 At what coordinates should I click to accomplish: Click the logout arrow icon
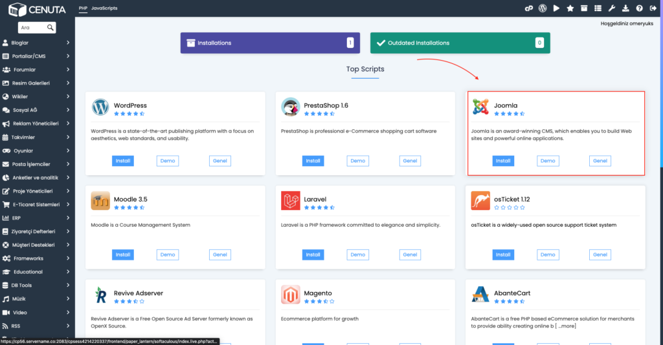point(653,8)
